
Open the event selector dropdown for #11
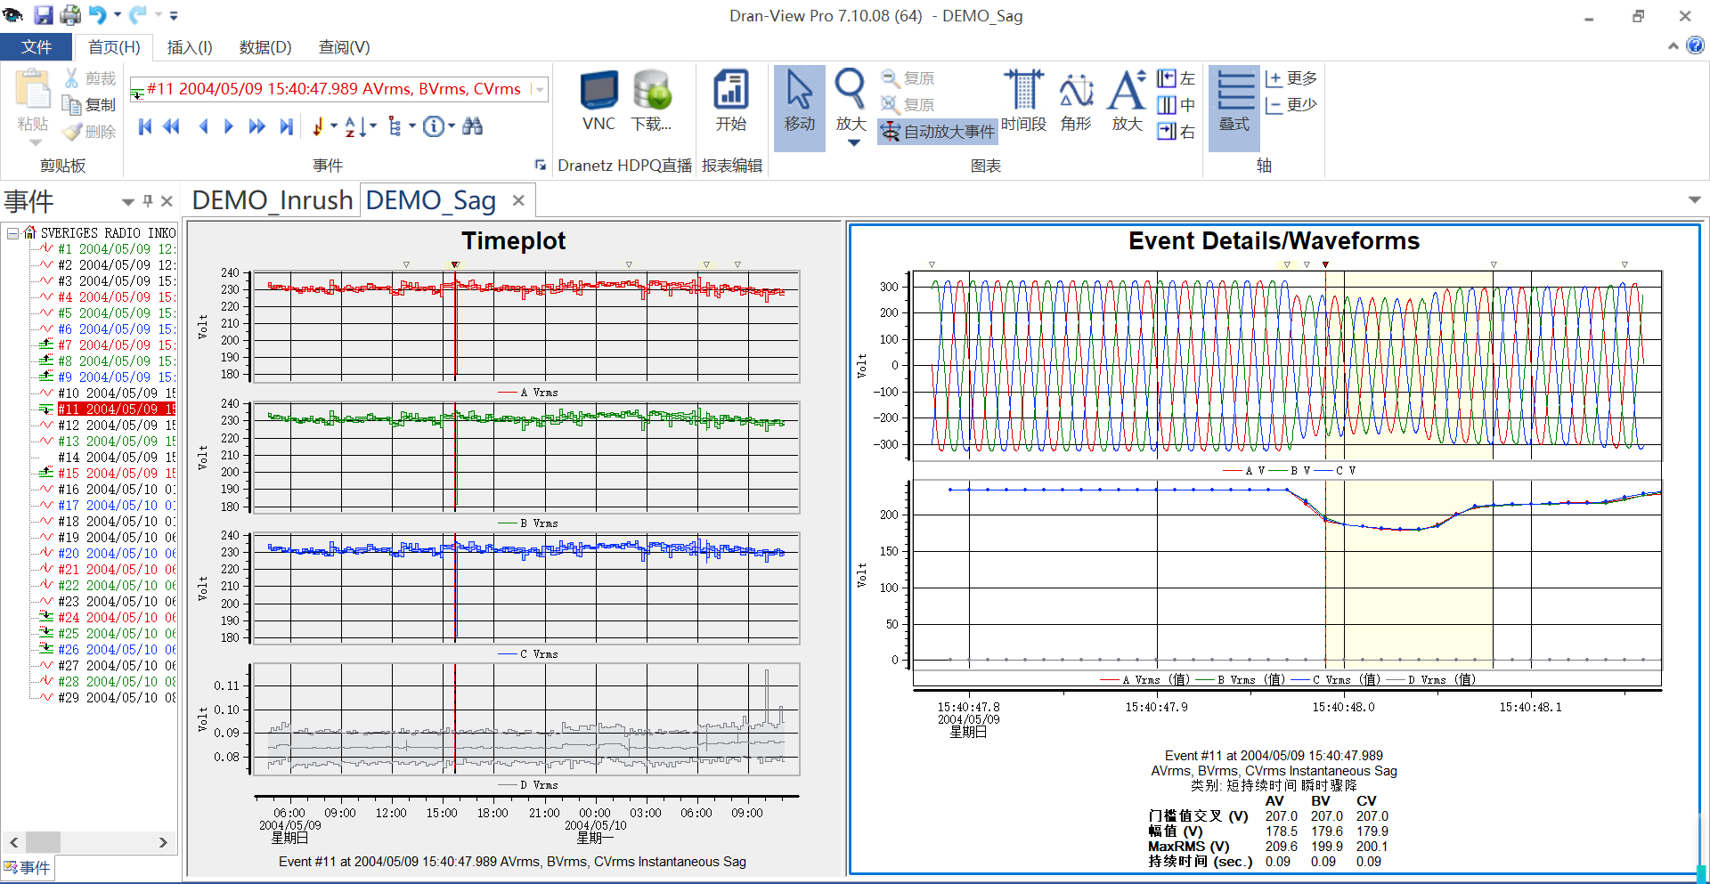(540, 89)
